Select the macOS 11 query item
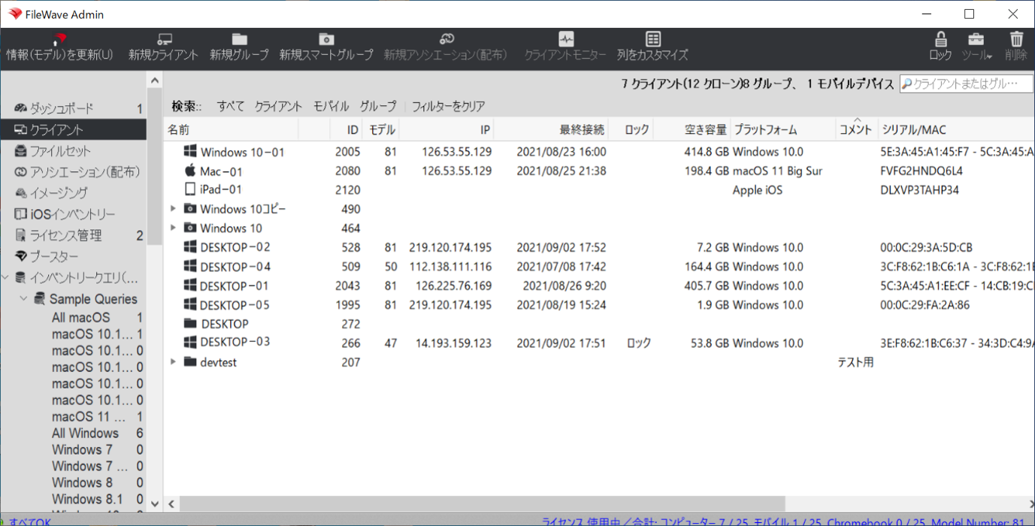The height and width of the screenshot is (526, 1035). click(89, 416)
